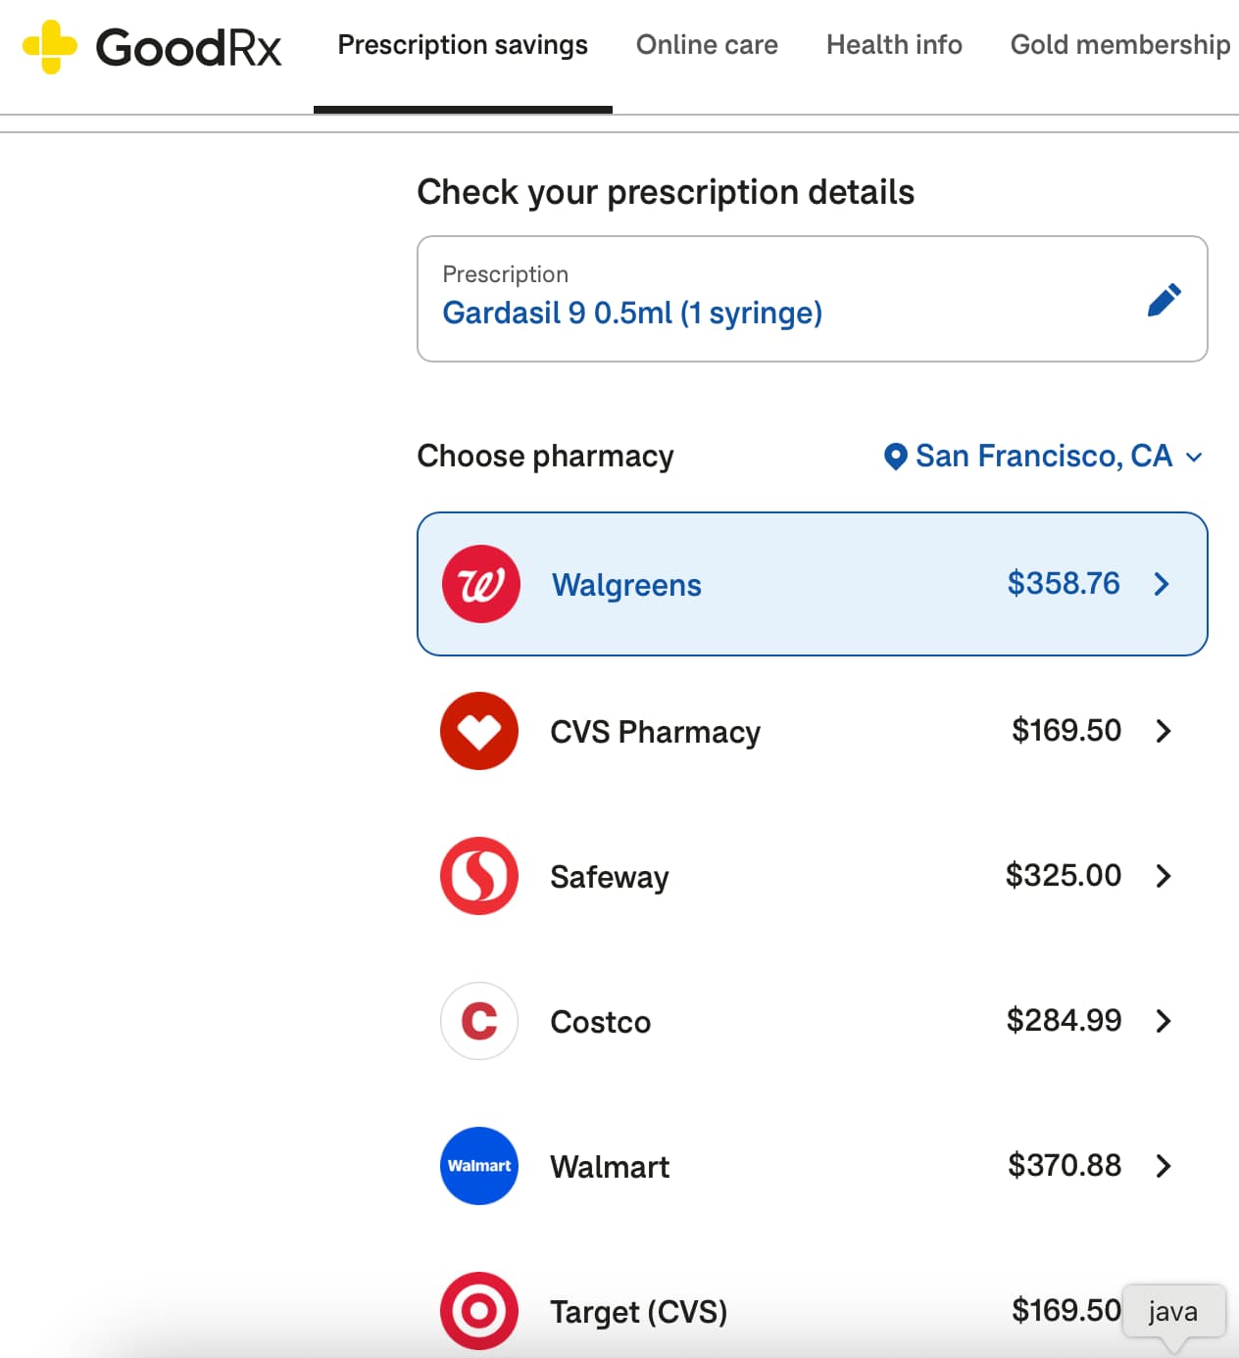Click the Costco logo icon
Viewport: 1239px width, 1358px height.
click(x=479, y=1021)
